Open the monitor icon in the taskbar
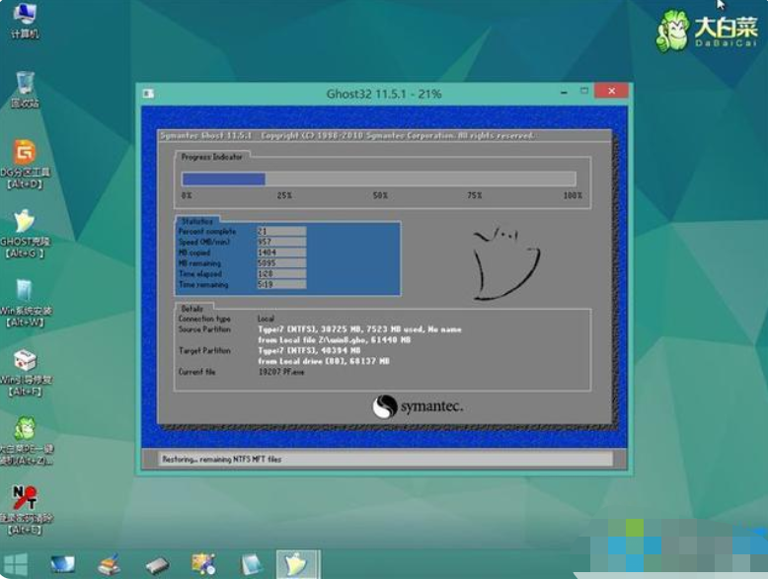This screenshot has height=579, width=768. click(x=63, y=565)
